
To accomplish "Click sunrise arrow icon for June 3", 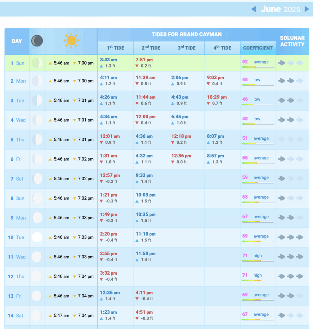I will point(50,101).
